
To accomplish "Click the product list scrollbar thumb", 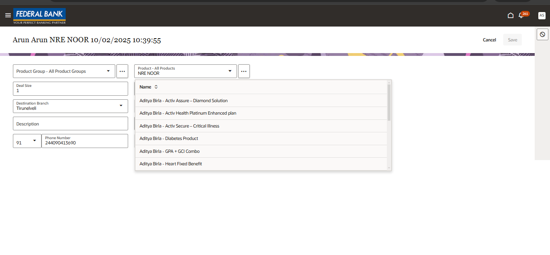I will (389, 102).
